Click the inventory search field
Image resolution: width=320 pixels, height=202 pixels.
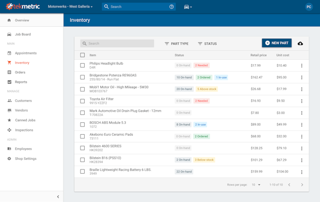[x=117, y=43]
